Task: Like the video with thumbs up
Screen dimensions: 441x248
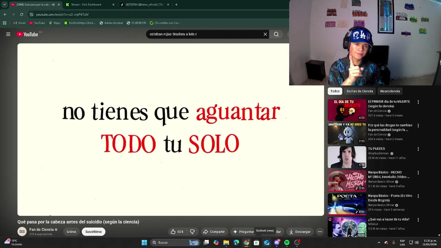Action: click(x=177, y=232)
